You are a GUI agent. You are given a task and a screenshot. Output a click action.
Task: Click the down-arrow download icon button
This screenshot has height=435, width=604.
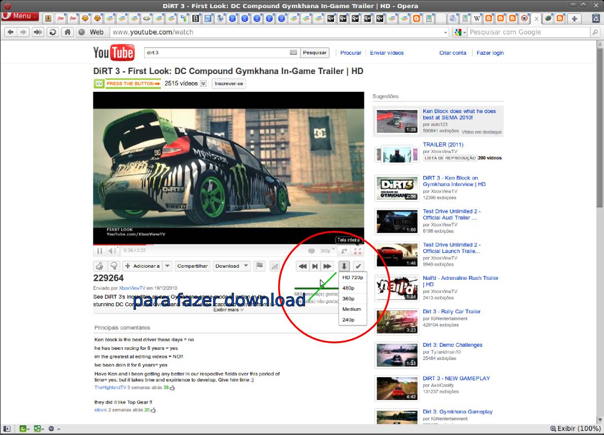click(344, 266)
